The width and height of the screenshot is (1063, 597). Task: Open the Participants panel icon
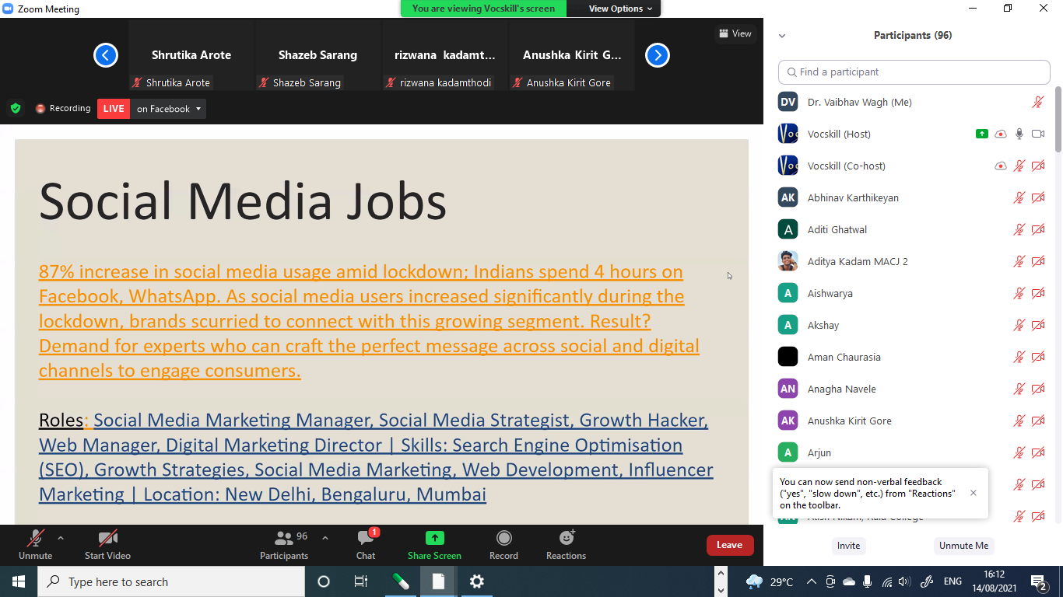tap(284, 538)
